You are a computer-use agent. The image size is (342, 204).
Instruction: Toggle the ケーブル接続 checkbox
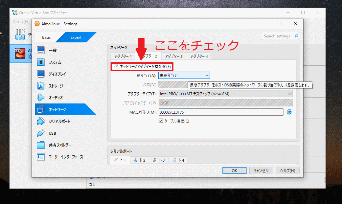[x=161, y=121]
